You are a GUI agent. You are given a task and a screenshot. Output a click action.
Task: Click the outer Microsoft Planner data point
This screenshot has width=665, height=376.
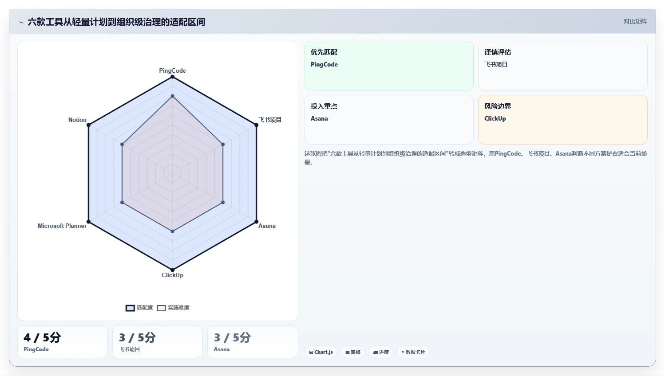coord(89,222)
